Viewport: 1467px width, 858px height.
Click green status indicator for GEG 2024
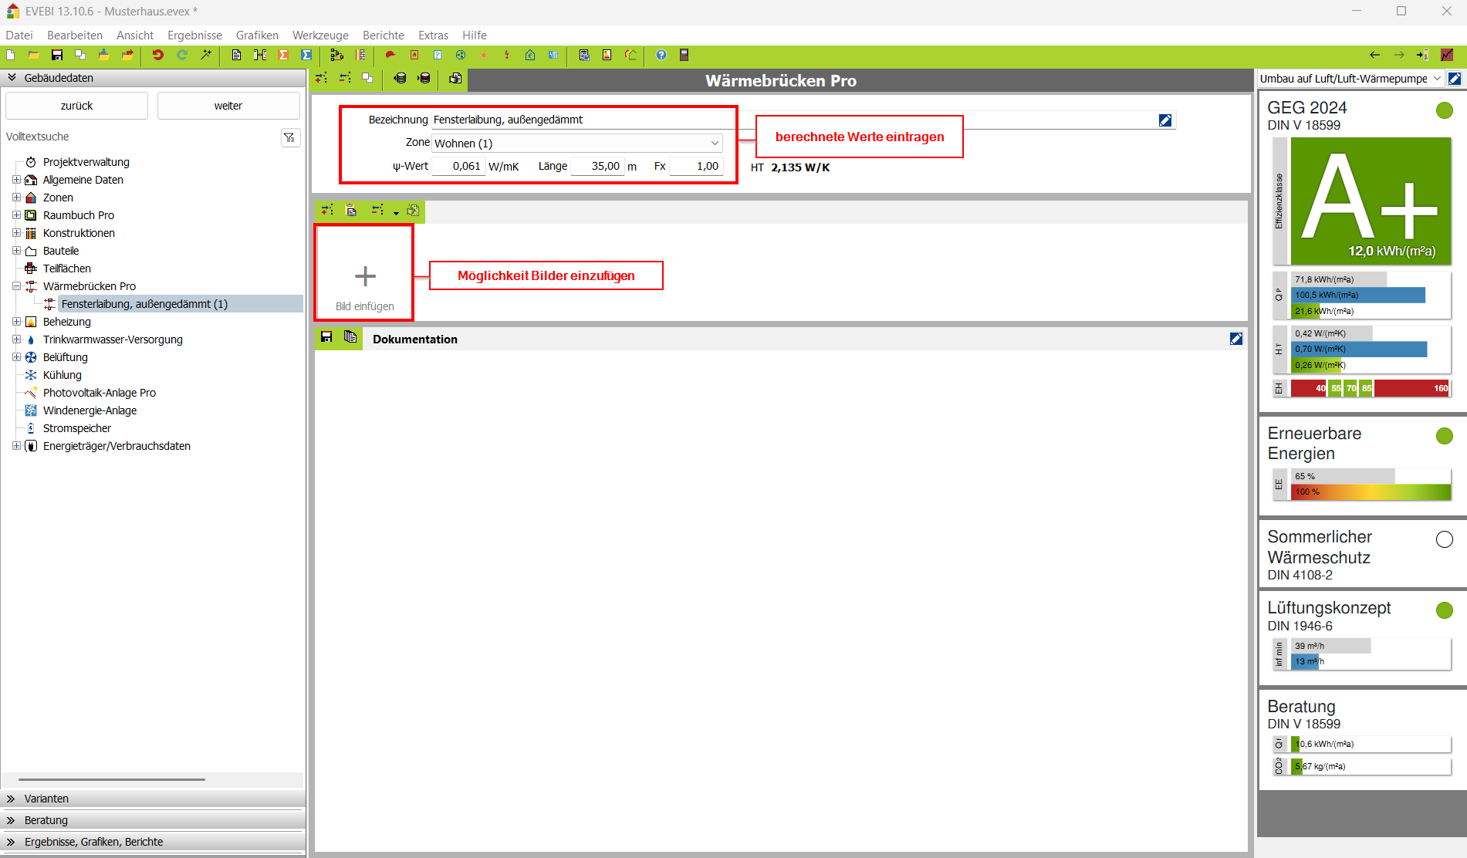[1444, 110]
